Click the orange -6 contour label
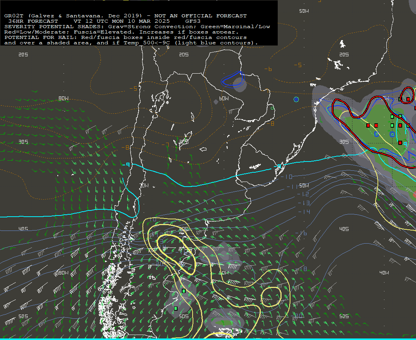Viewport: 416px width, 340px height. [268, 69]
